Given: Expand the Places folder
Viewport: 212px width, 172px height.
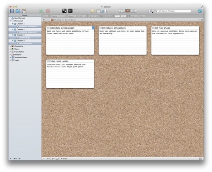Looking at the screenshot, I should 10,49.
